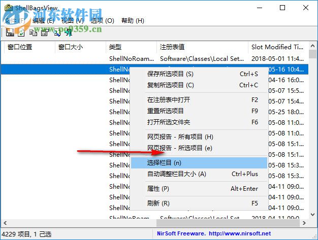The height and width of the screenshot is (240, 318).
Task: Open 属性 (P) from context menu
Action: pos(199,189)
